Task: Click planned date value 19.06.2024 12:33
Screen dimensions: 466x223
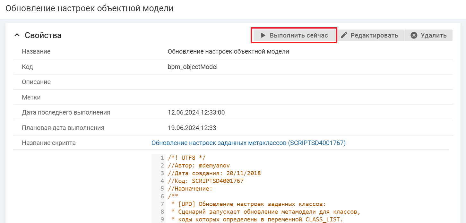Action: coord(192,128)
